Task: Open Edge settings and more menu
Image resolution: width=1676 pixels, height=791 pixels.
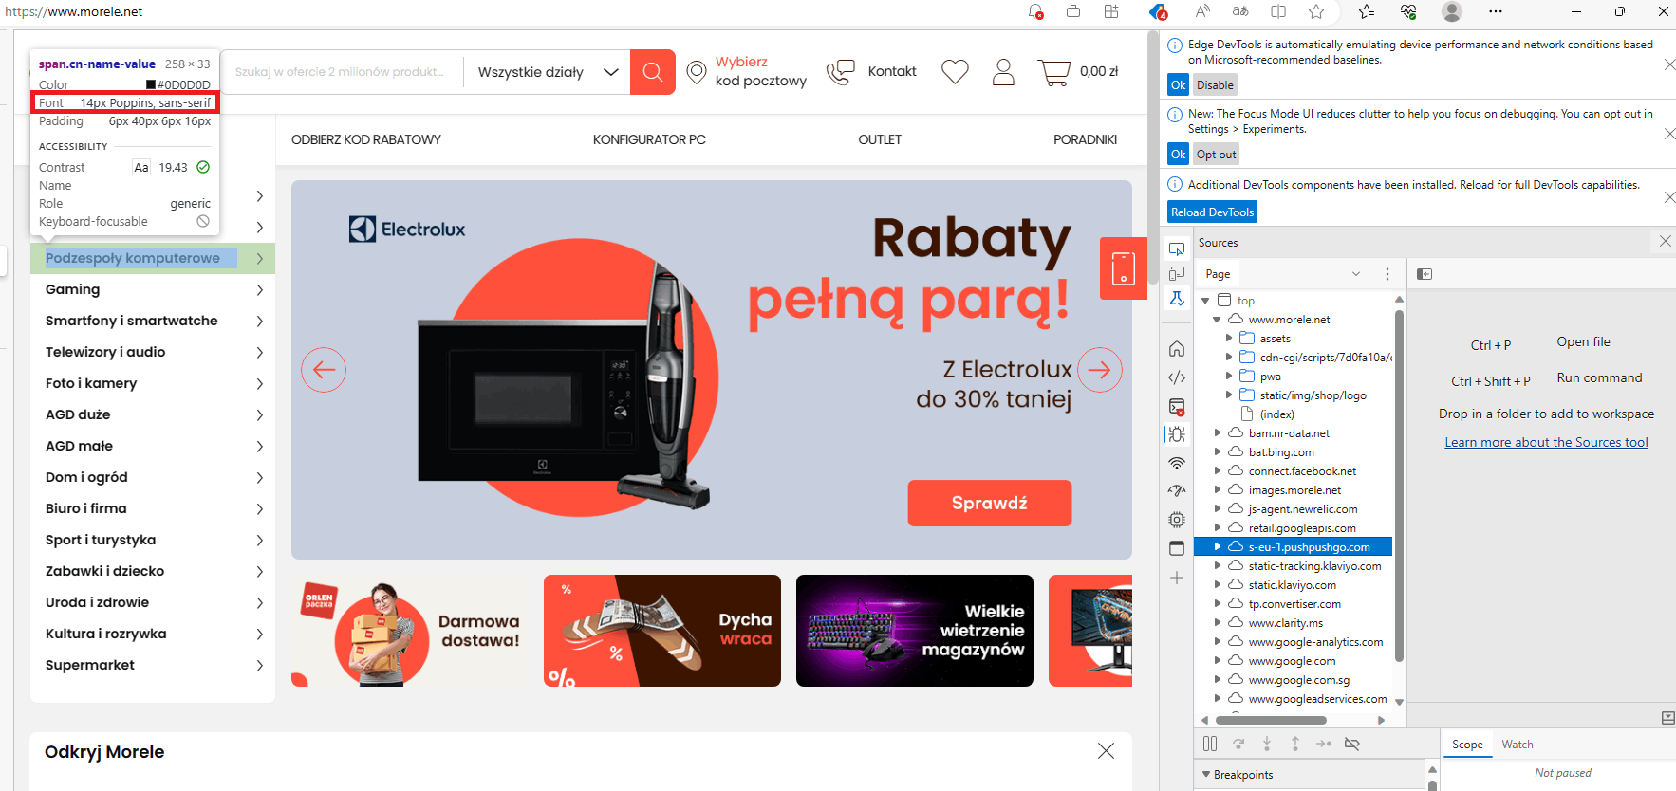Action: click(x=1496, y=11)
